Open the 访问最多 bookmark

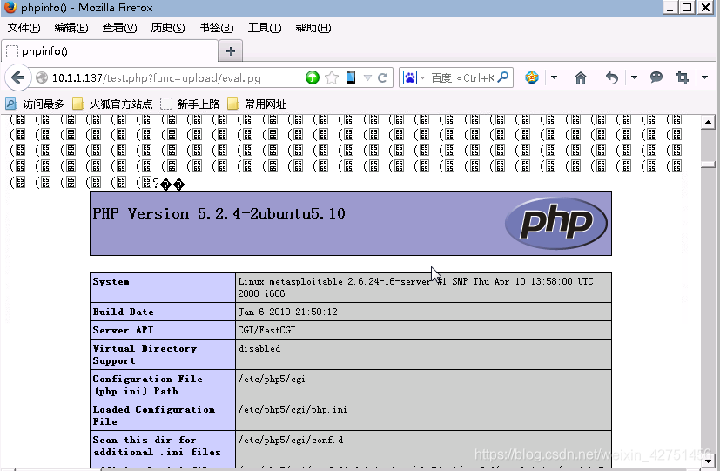[35, 104]
